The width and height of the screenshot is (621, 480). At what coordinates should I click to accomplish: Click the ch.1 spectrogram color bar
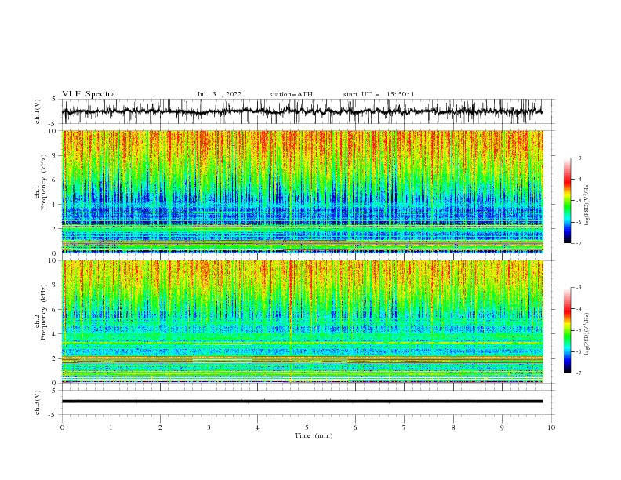point(568,201)
